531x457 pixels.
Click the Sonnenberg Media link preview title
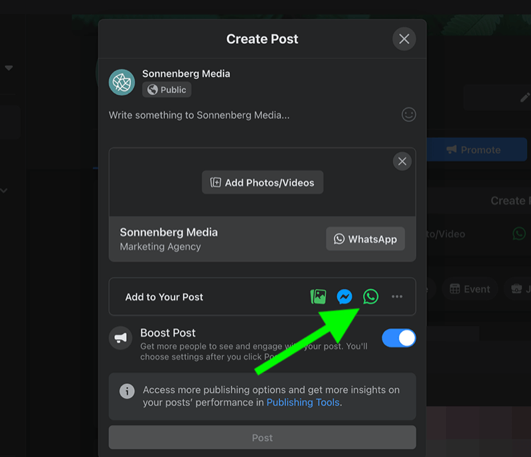point(169,232)
